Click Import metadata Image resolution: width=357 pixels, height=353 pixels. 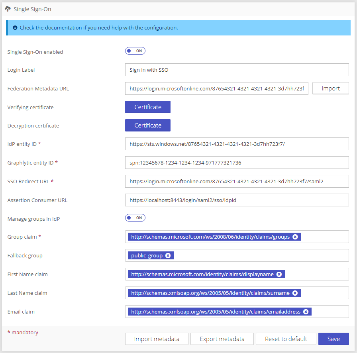coord(157,339)
